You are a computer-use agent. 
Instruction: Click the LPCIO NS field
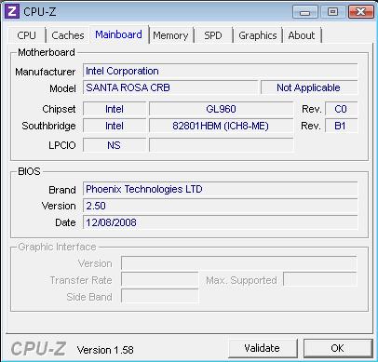115,145
